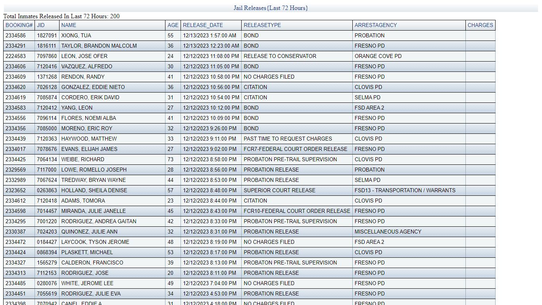Click name CORDERO, ERIK DAVID
The image size is (542, 305).
tap(90, 97)
